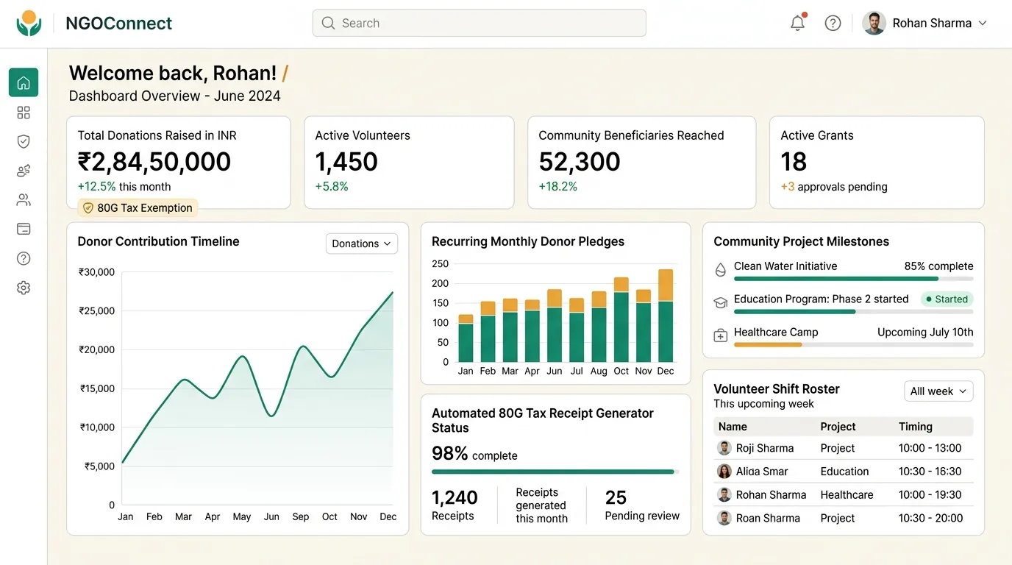Click the '10:30 - 16:30' timing cell
This screenshot has height=565, width=1012.
[930, 472]
